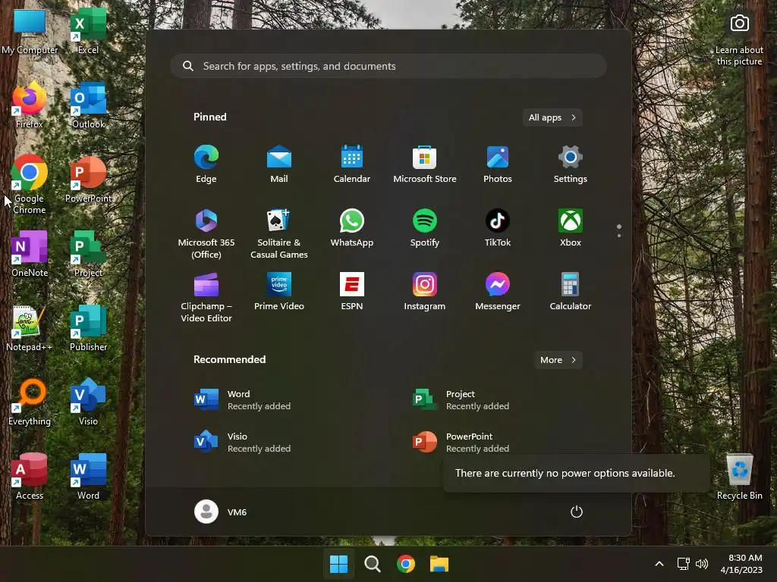Launch the Calendar pinned app
This screenshot has height=582, width=777.
(x=352, y=164)
